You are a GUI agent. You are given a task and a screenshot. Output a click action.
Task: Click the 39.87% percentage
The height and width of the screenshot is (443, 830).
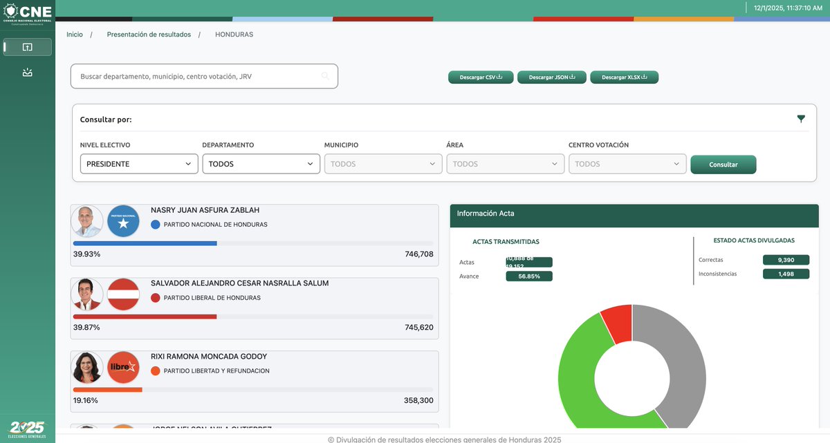tap(86, 328)
